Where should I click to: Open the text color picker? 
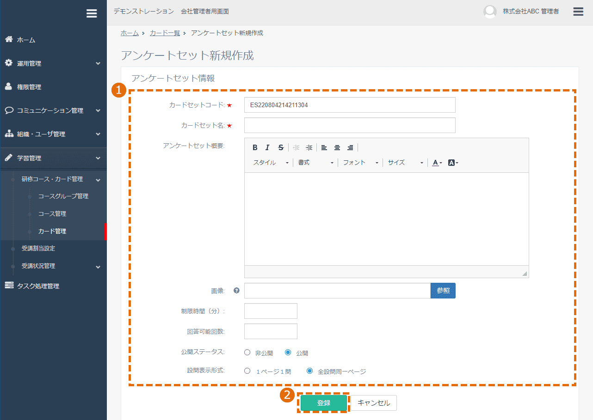[437, 163]
